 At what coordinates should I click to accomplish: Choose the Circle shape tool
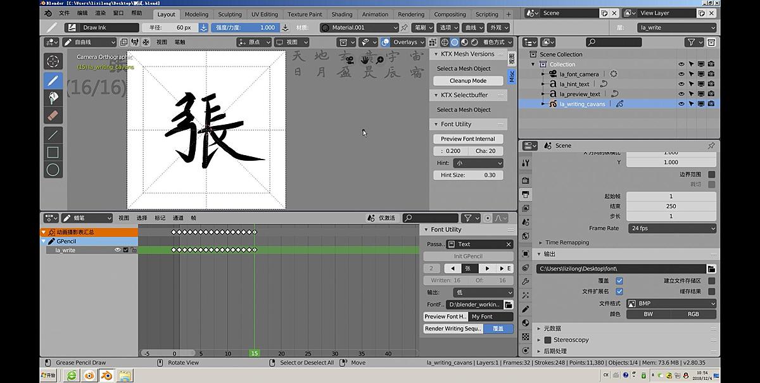53,170
